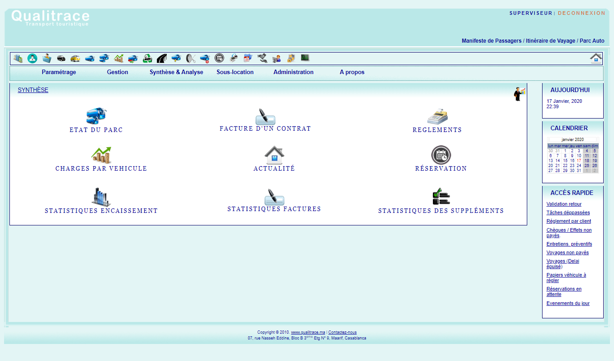The image size is (614, 361).
Task: Expand the Gestion menu
Action: [x=117, y=72]
